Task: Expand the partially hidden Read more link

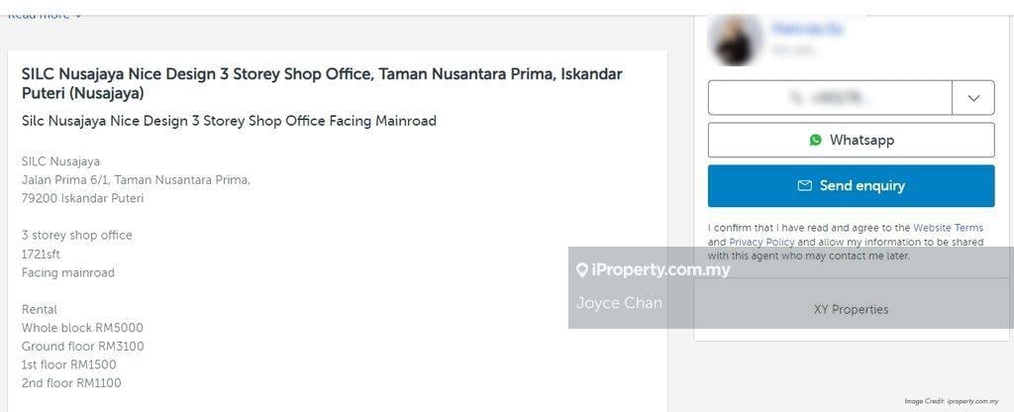Action: (x=40, y=14)
